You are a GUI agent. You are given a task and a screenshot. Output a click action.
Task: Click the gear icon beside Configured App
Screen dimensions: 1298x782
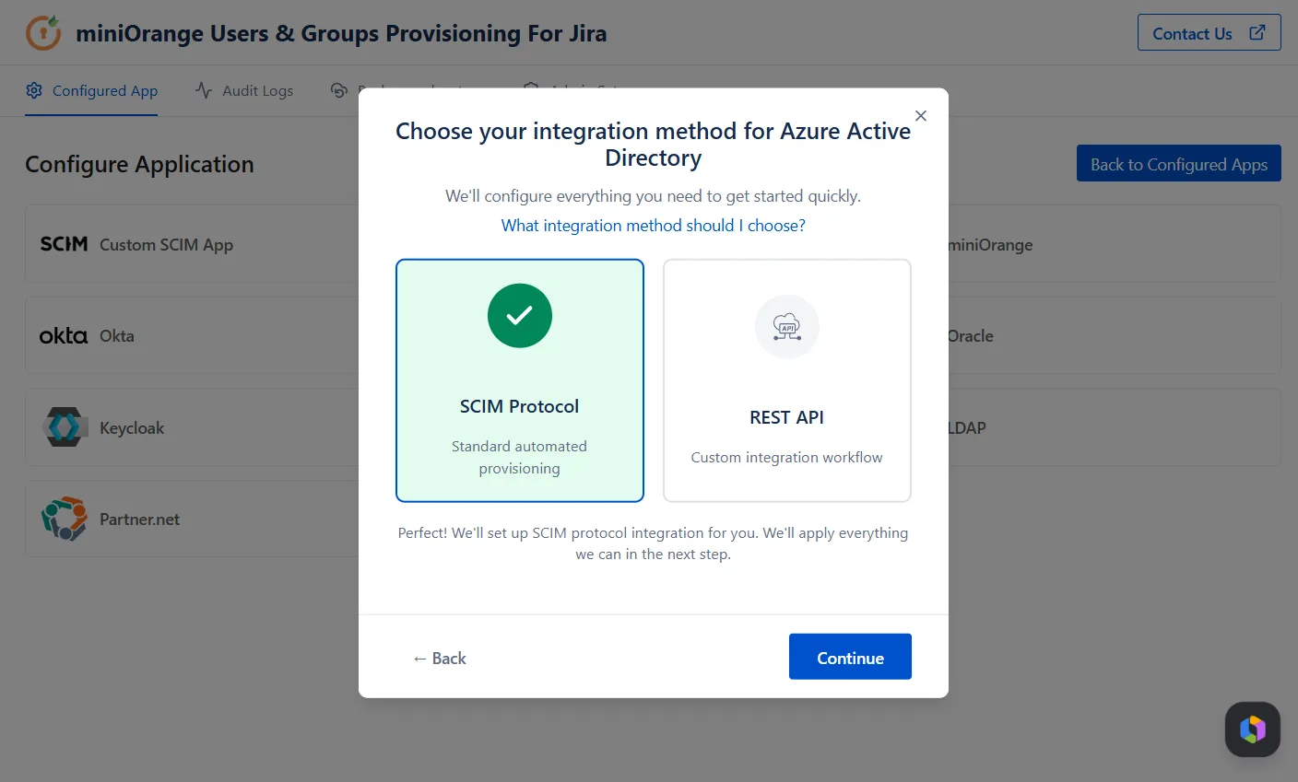(x=34, y=90)
